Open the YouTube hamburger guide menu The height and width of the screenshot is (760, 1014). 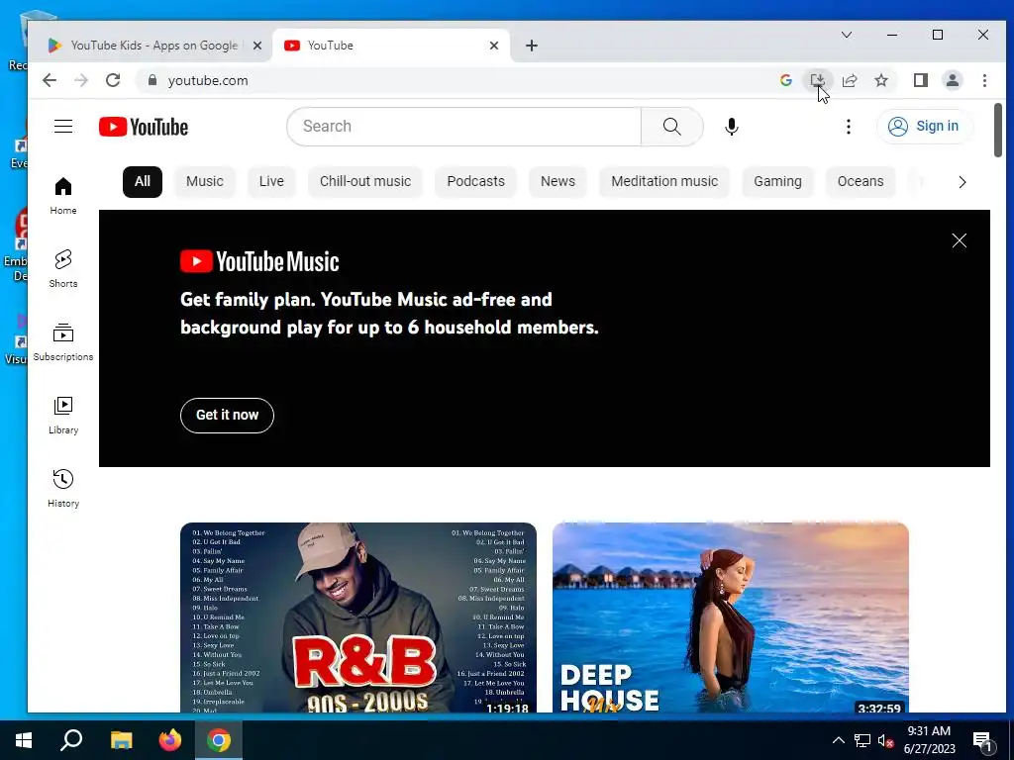[63, 126]
